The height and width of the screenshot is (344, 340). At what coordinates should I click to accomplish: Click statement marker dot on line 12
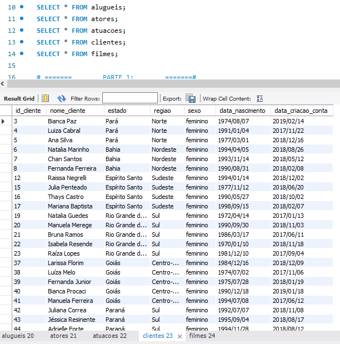point(22,31)
